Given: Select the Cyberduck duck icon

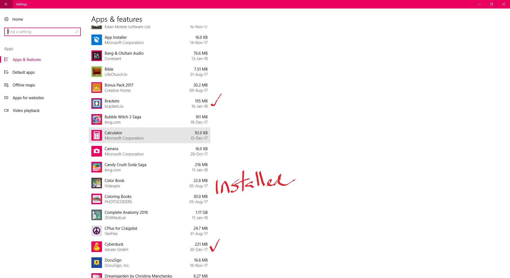Looking at the screenshot, I should 97,247.
